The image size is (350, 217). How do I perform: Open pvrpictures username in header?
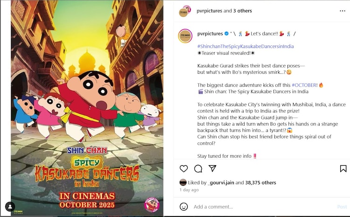click(210, 11)
